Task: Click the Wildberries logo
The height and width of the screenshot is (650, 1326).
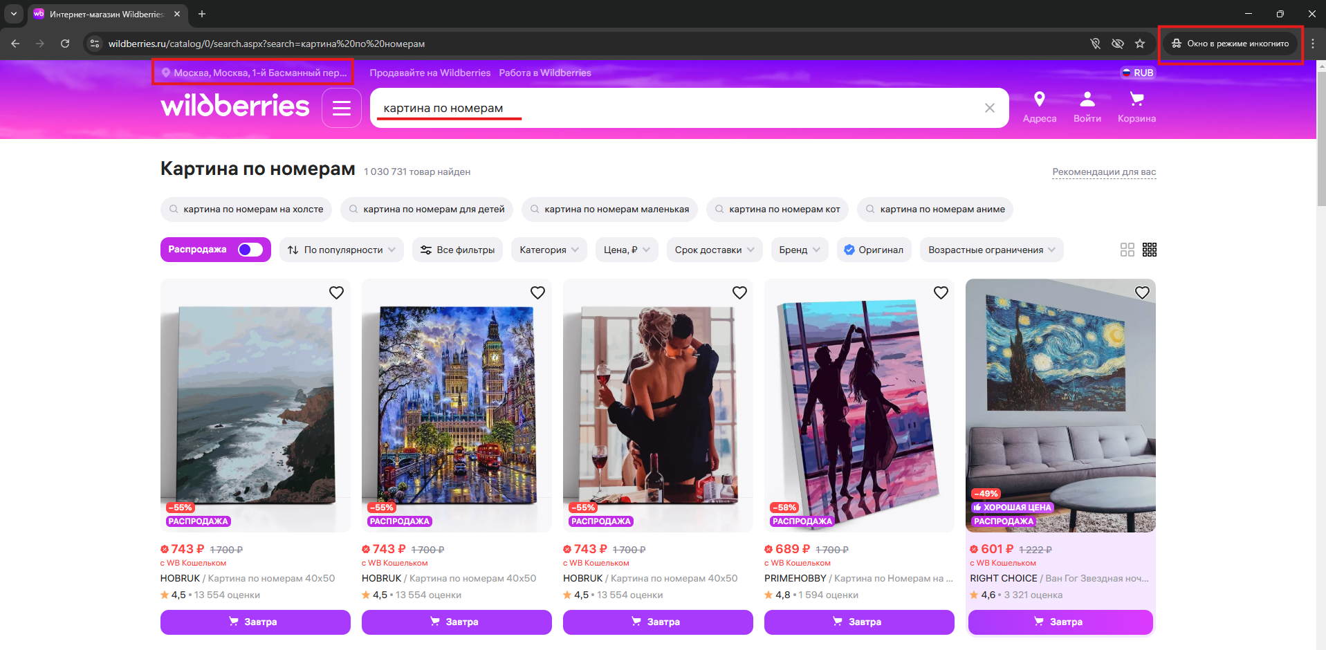Action: click(235, 106)
